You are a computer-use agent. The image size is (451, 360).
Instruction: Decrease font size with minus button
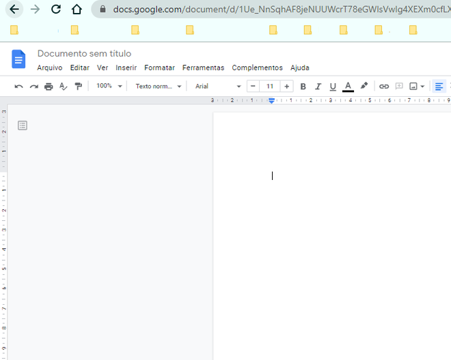tap(253, 86)
